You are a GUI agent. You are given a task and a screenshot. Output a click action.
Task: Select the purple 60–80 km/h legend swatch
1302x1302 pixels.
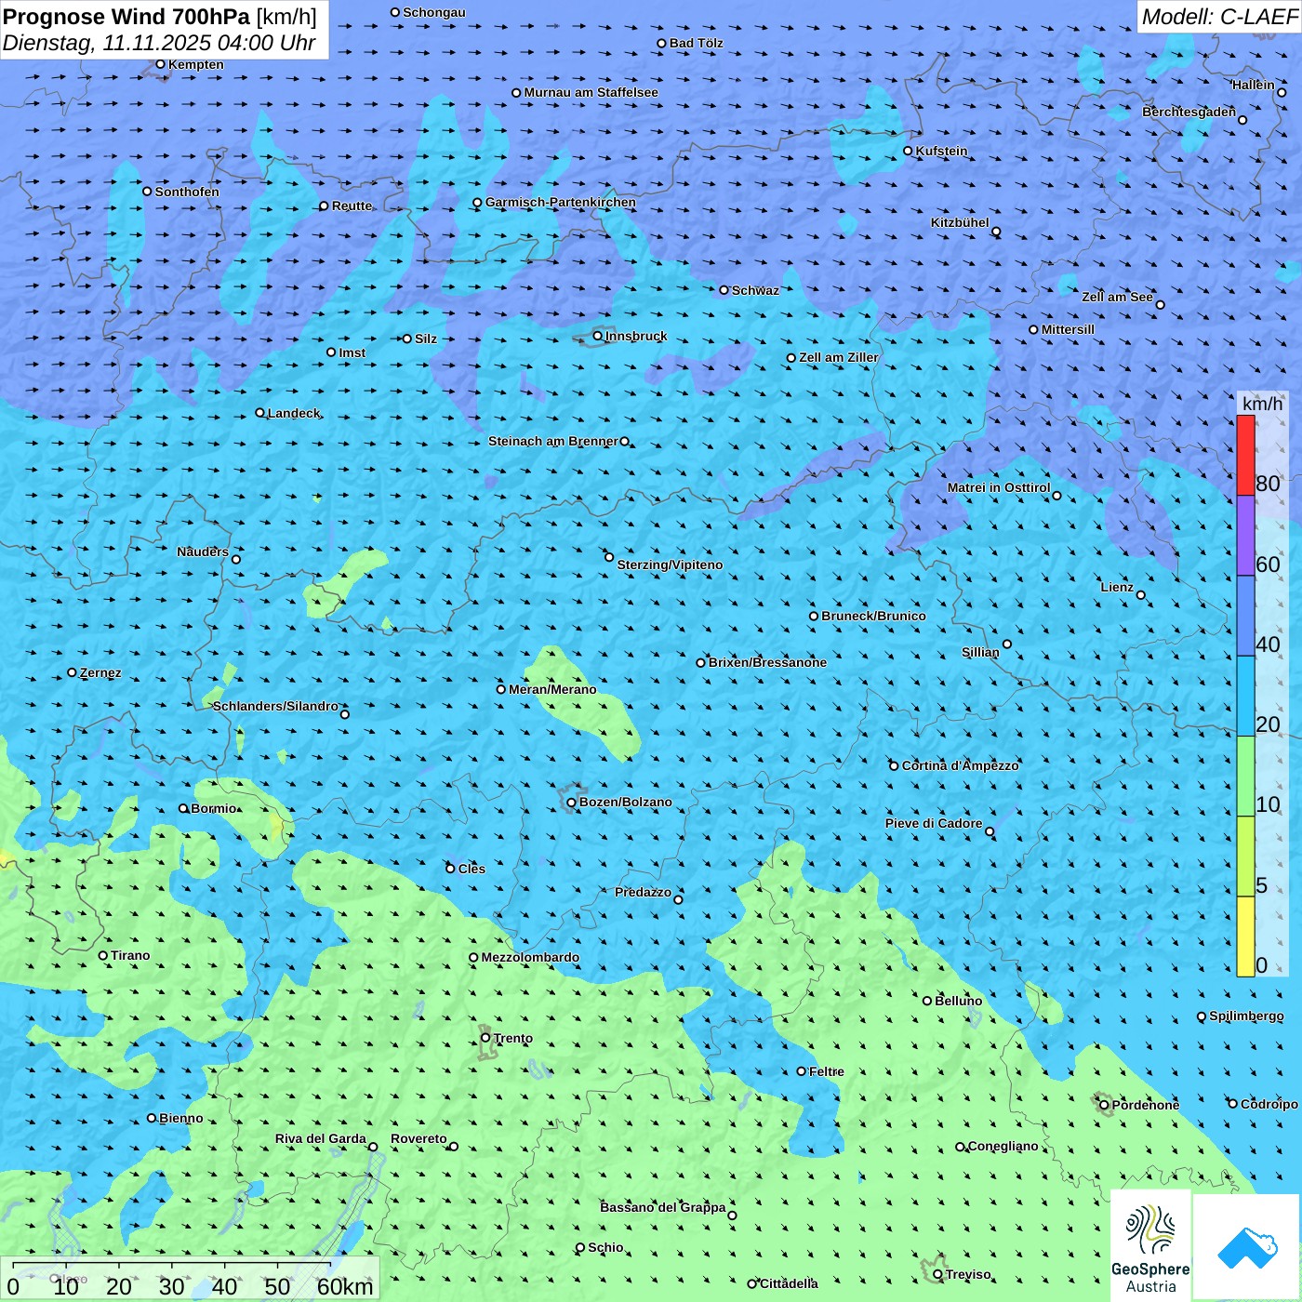[1245, 536]
